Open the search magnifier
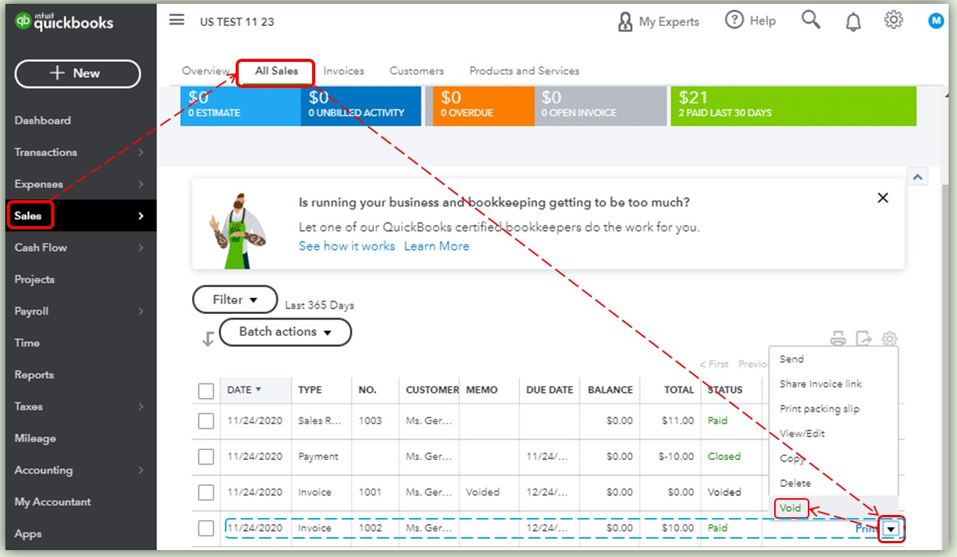The image size is (957, 557). coord(811,20)
